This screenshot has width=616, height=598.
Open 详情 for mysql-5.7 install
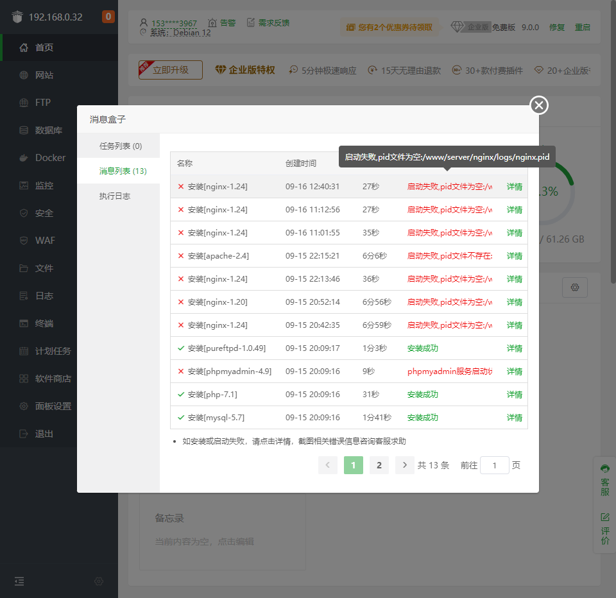click(x=514, y=418)
